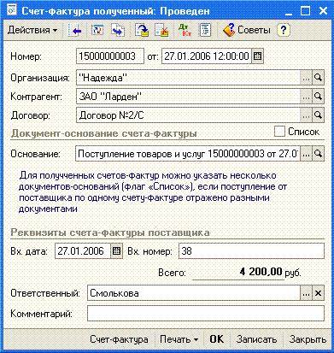Image resolution: width=334 pixels, height=353 pixels.
Task: Open the Дт/Кт postings icon
Action: [185, 30]
